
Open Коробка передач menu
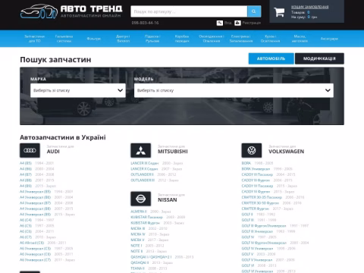tap(182, 39)
